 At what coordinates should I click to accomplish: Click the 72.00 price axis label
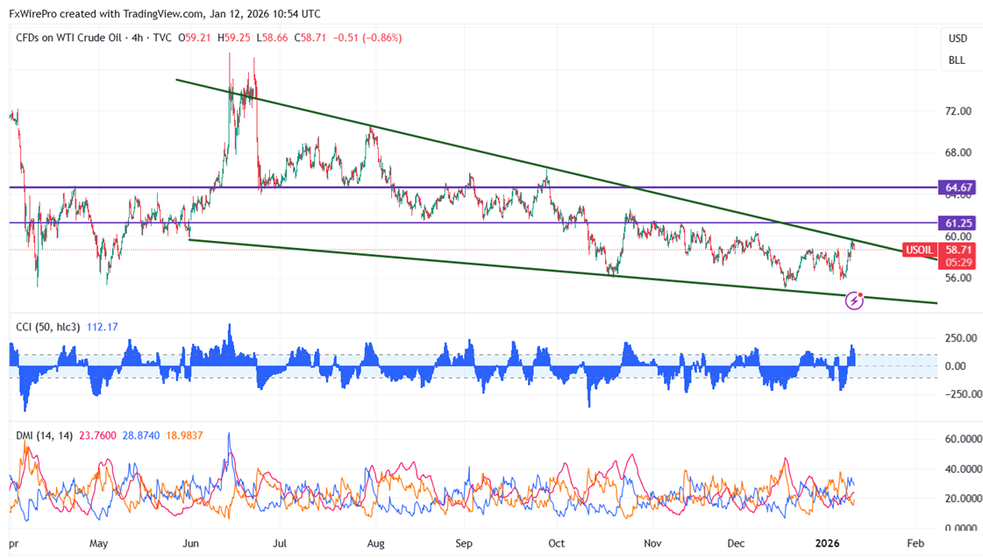(x=958, y=111)
